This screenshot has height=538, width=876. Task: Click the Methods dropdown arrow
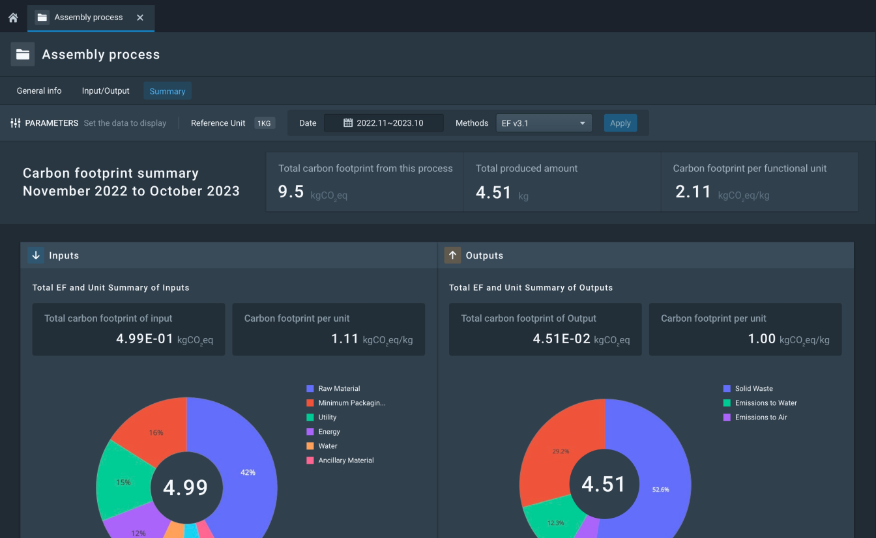[x=582, y=123]
